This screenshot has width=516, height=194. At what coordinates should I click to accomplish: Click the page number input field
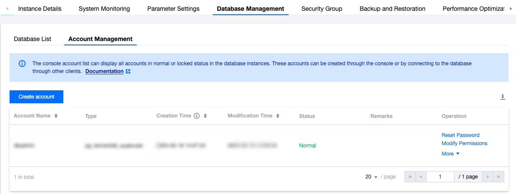coord(440,177)
